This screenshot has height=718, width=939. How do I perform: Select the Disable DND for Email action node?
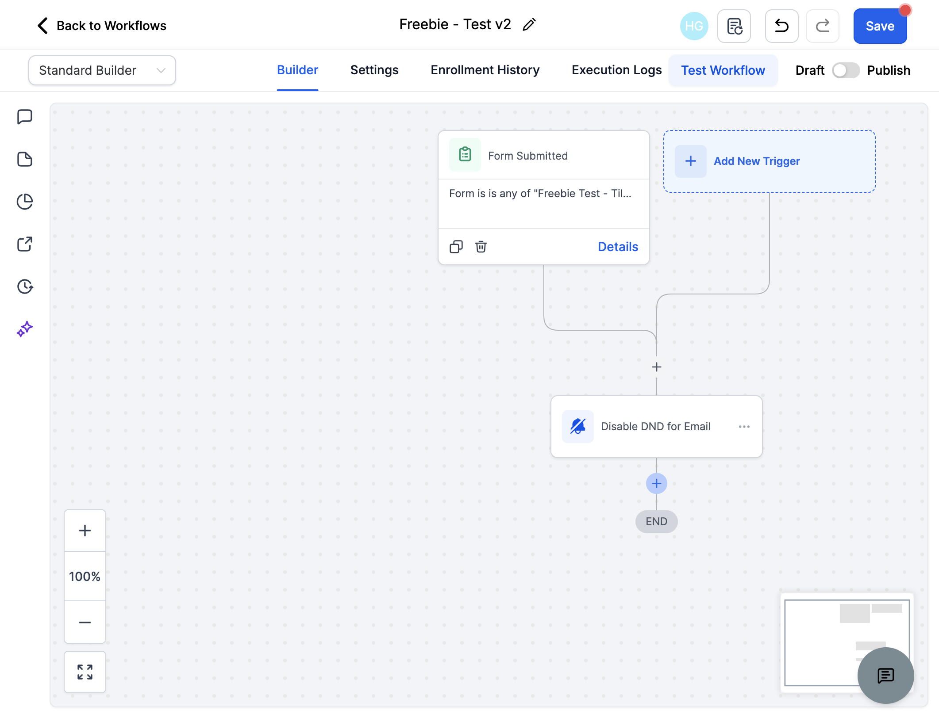(657, 427)
